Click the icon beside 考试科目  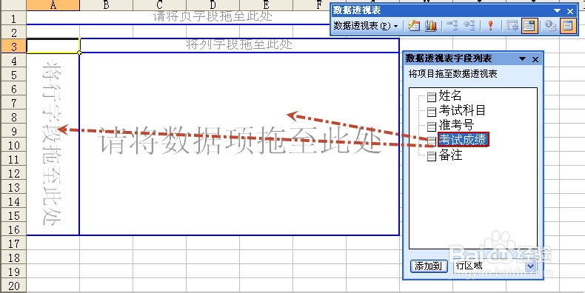[x=432, y=112]
